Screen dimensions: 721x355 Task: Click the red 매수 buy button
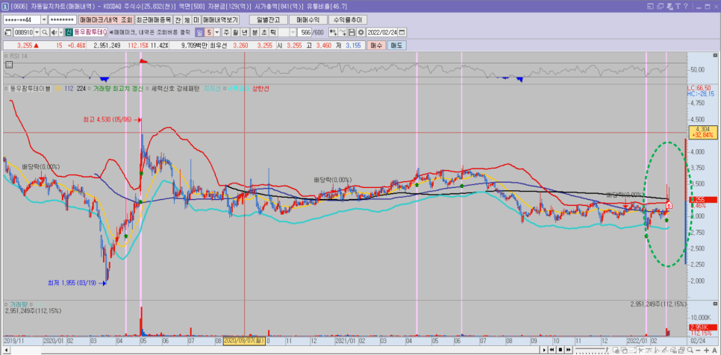point(376,45)
